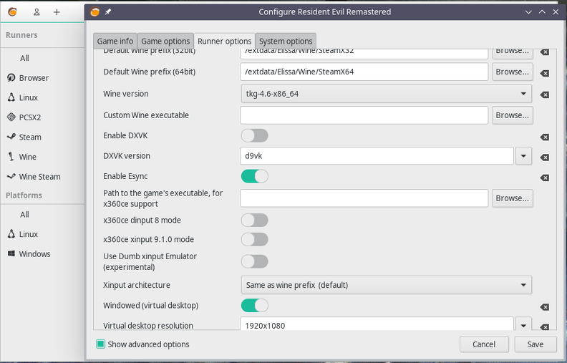Reset the DXVK version field
The width and height of the screenshot is (567, 363).
click(545, 158)
